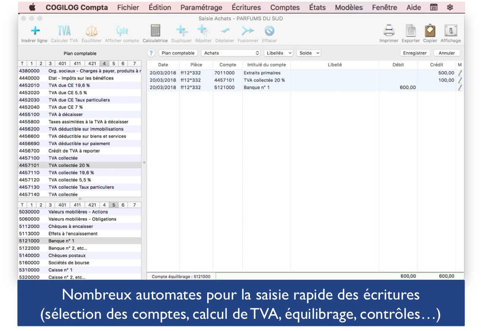Click the Enregistrer button

coord(415,53)
